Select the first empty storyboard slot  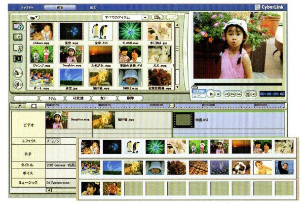pos(133,188)
